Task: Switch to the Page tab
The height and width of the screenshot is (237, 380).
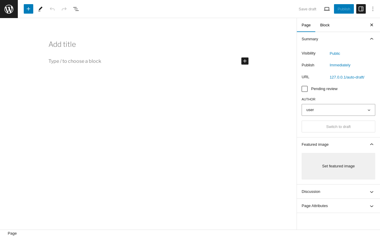Action: point(306,25)
